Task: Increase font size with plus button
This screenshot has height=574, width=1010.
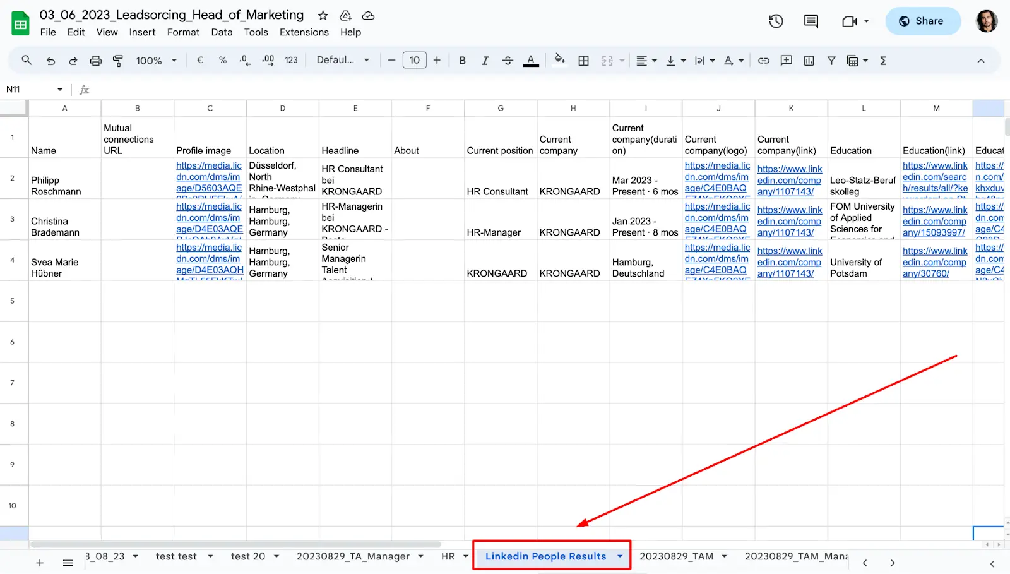Action: [x=437, y=61]
